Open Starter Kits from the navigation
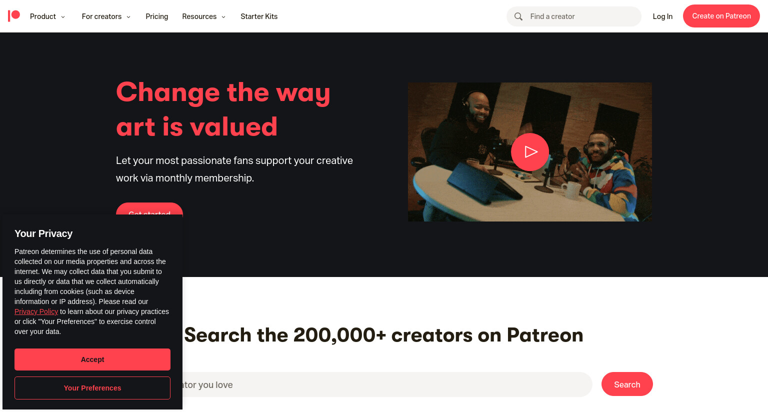The image size is (768, 412). 259,16
